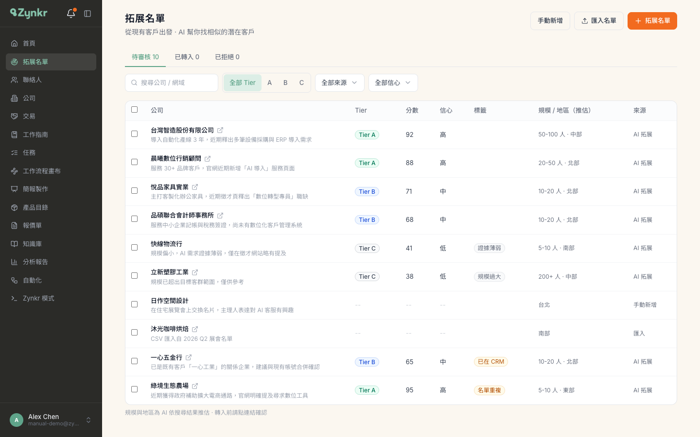Screen dimensions: 700x437
Task: Click the Zynkr logo
Action: point(29,13)
